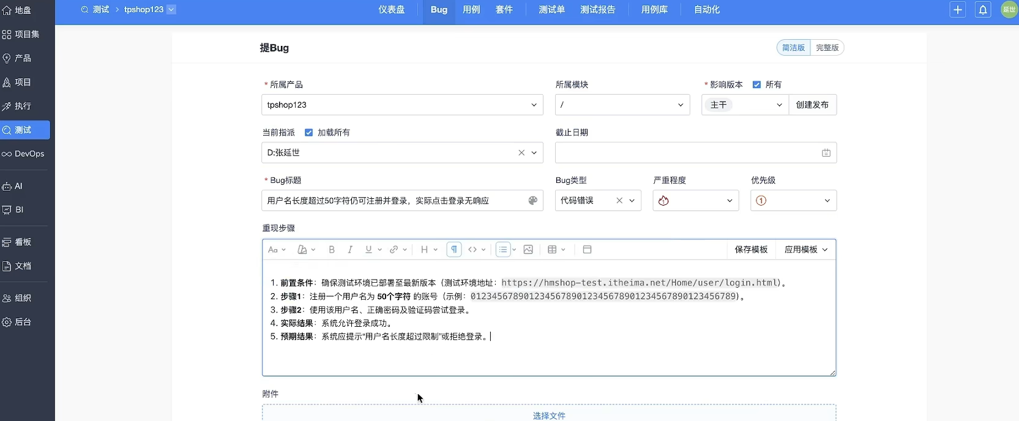The image size is (1019, 421).
Task: Open the 地盘 home item in sidebar
Action: (x=17, y=10)
